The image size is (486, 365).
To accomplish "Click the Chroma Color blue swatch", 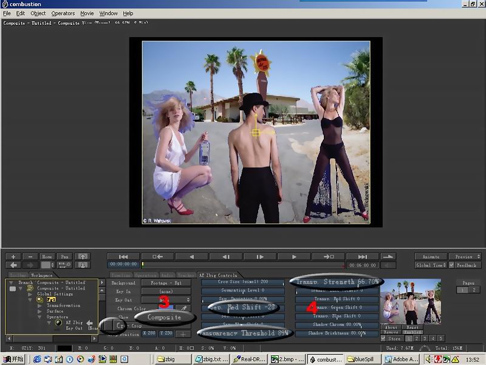I will [166, 308].
